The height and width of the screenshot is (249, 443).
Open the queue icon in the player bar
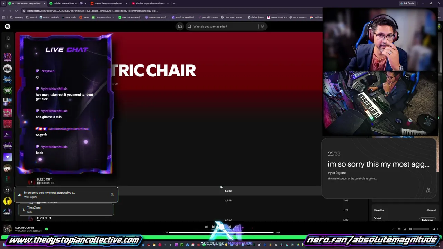pos(399,229)
